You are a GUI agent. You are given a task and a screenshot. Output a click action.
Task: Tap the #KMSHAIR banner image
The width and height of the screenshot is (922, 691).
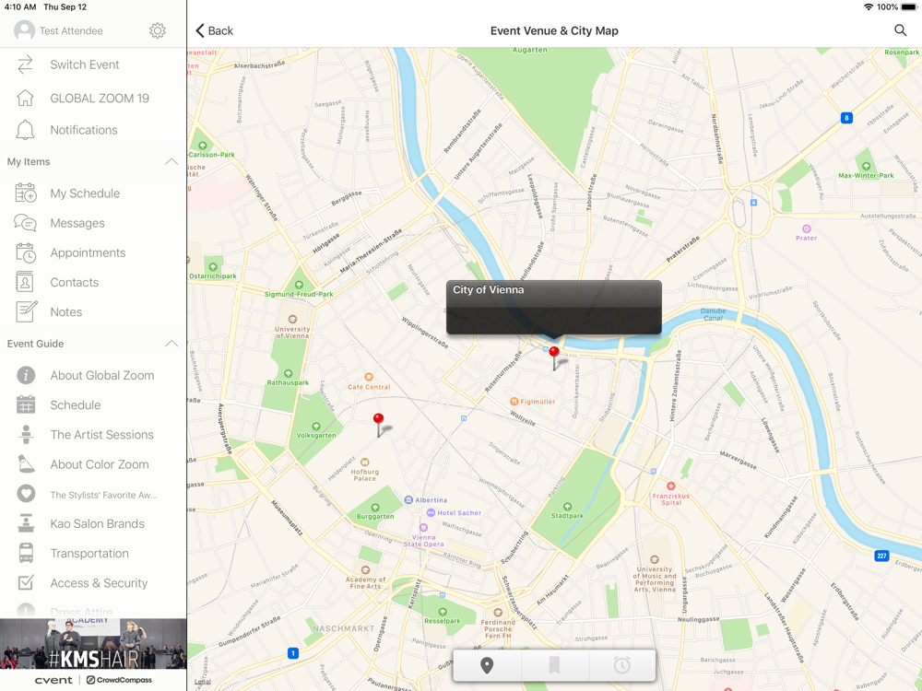click(93, 643)
